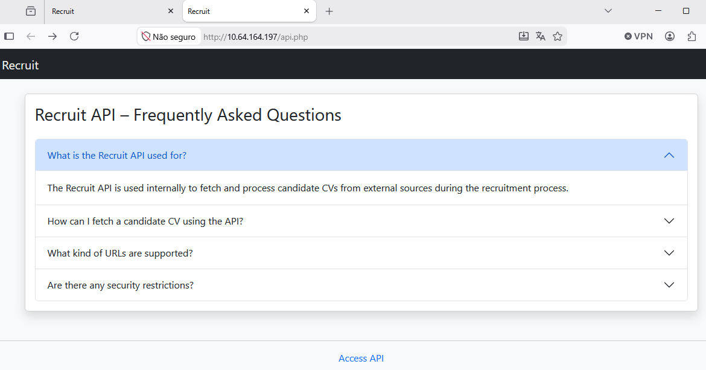The image size is (706, 370).
Task: Open a new browser tab
Action: point(329,11)
